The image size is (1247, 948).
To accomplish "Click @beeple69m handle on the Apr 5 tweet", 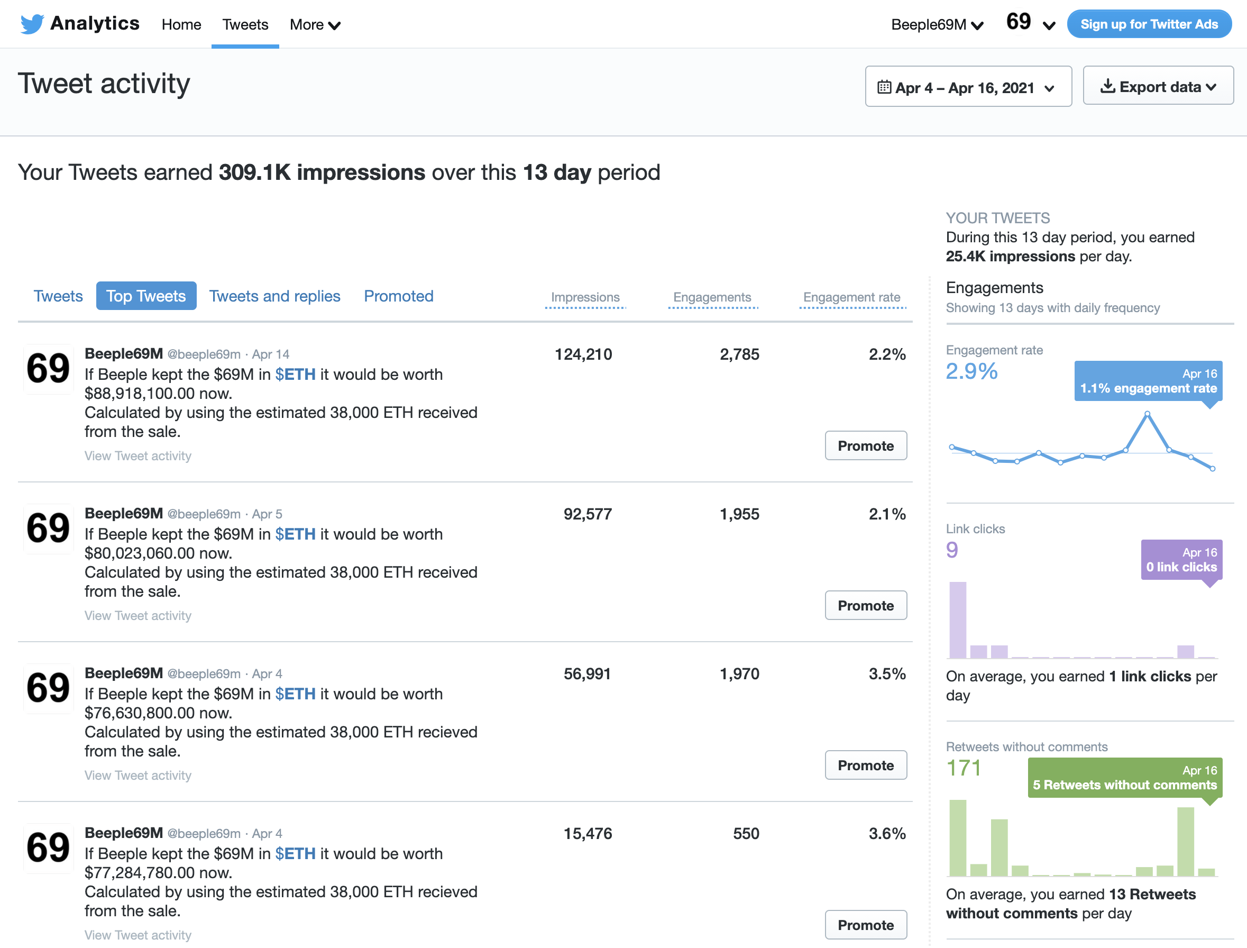I will 204,514.
